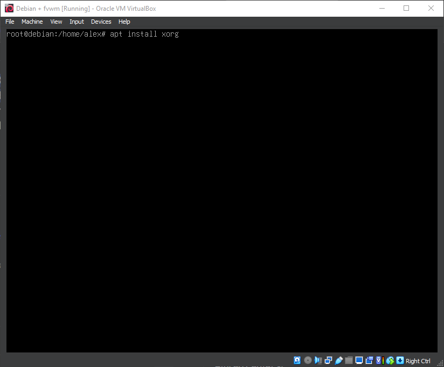Open the network adapters status icon

point(328,360)
